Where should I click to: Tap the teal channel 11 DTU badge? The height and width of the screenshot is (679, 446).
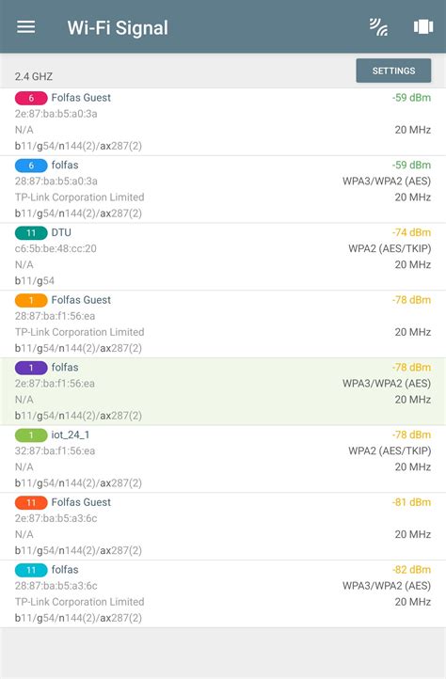point(31,233)
